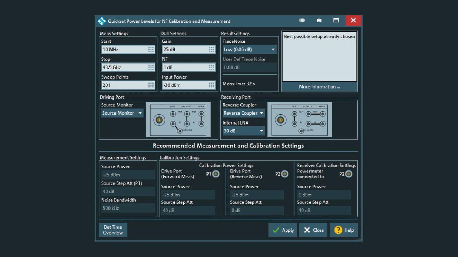Click the NF field 1 dB
The image size is (458, 257).
coord(189,67)
